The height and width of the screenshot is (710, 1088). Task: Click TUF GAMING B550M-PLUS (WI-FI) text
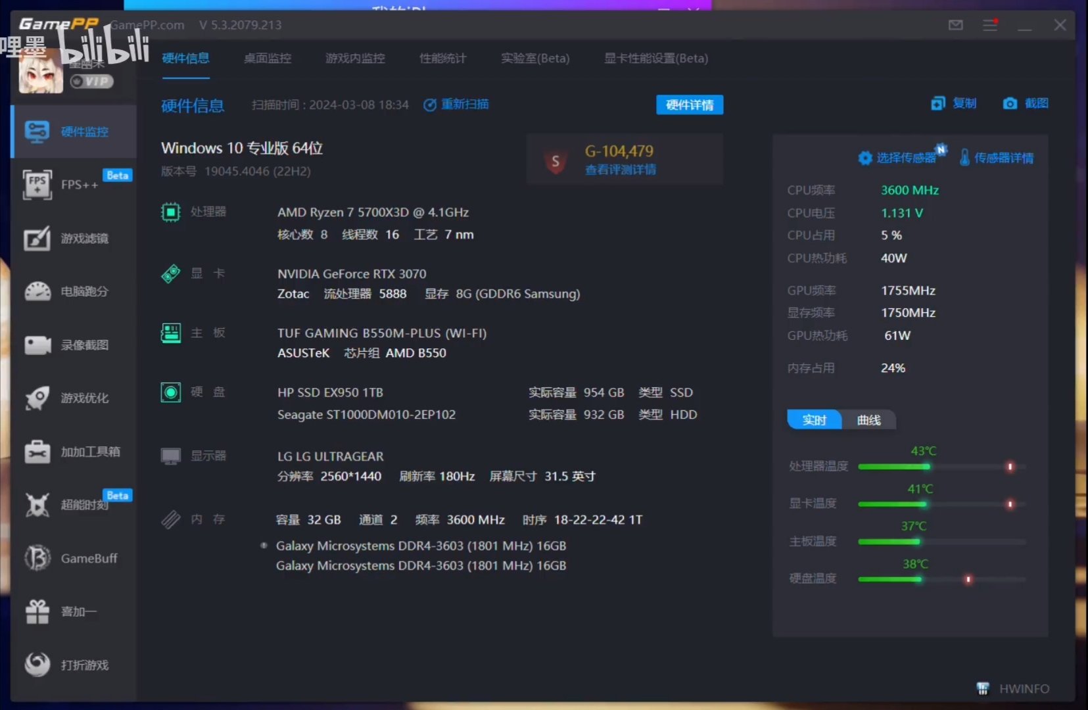pyautogui.click(x=382, y=333)
